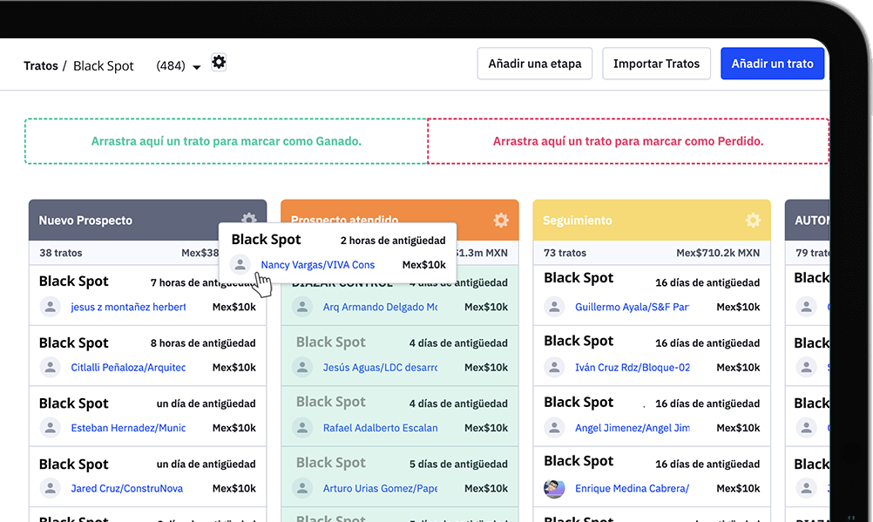This screenshot has height=522, width=873.
Task: Click "7 horas de antigüedad" on jesus montañez card
Action: point(203,282)
